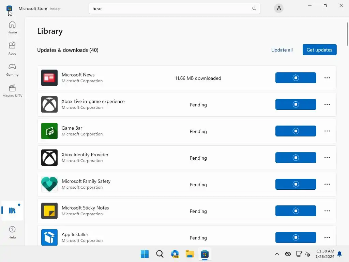This screenshot has width=349, height=262.
Task: Click the cloud sync tray icon
Action: pyautogui.click(x=288, y=254)
